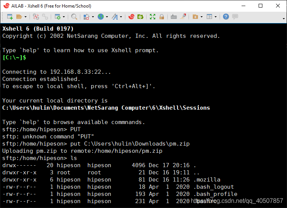
Task: Click the .bash_logout file row
Action: tap(118, 187)
